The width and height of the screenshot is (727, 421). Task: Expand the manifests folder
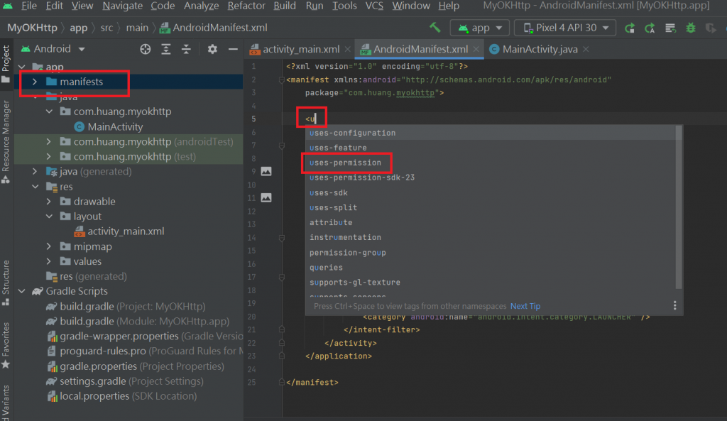(x=35, y=82)
